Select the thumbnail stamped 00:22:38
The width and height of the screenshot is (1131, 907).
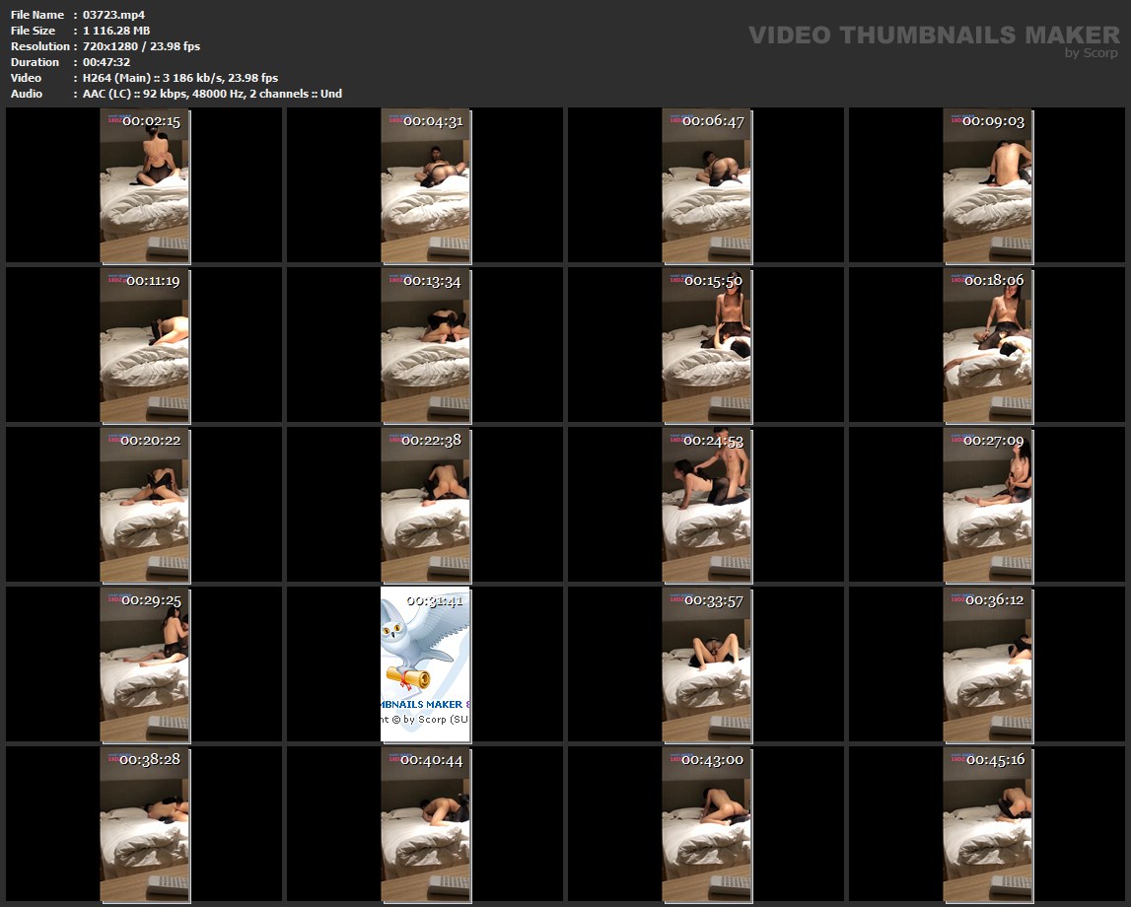click(x=425, y=505)
